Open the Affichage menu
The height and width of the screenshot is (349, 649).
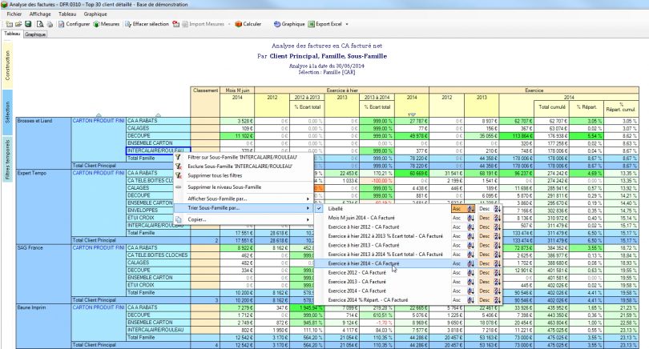40,14
